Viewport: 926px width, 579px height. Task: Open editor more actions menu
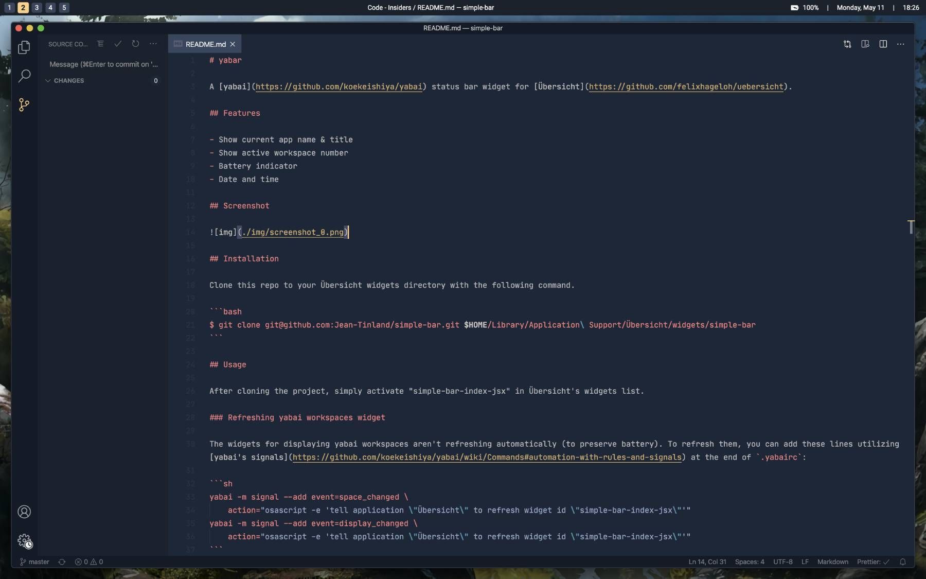pyautogui.click(x=900, y=44)
